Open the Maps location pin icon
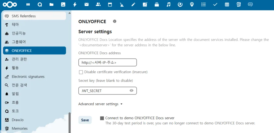The image size is (274, 133). point(192,5)
